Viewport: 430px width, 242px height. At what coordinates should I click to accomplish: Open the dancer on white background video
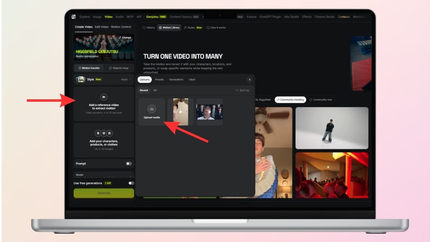332,128
